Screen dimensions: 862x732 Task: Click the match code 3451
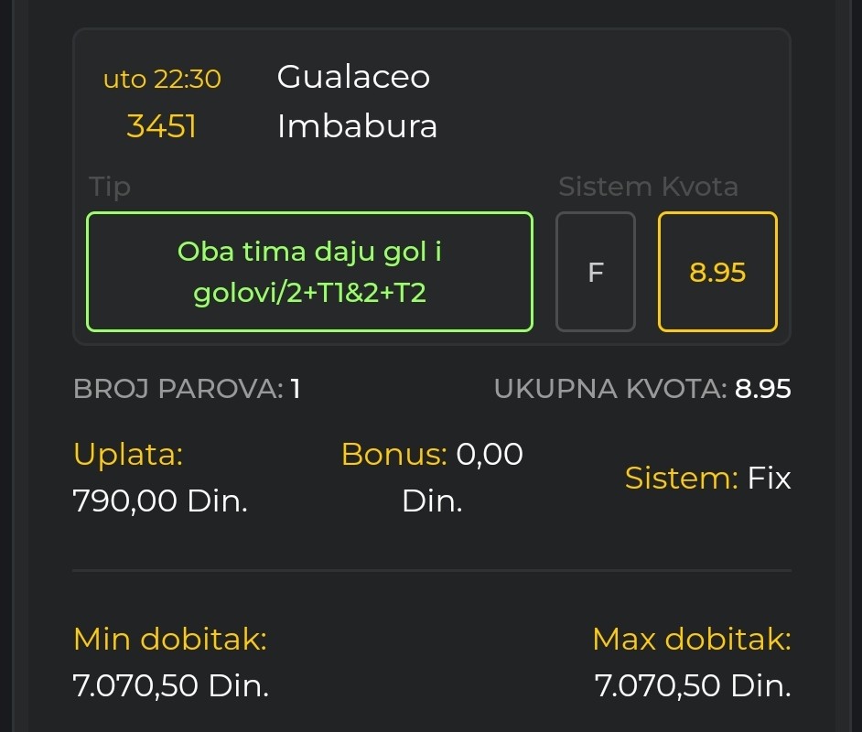click(161, 126)
